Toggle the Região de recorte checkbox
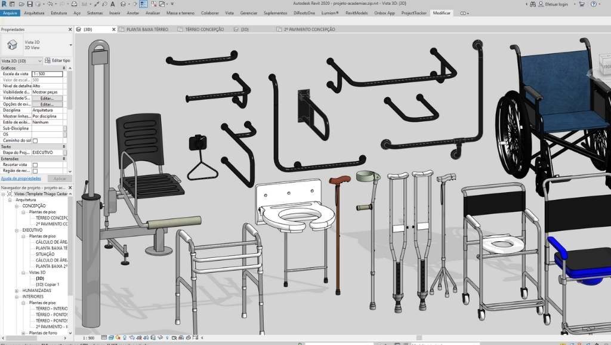The width and height of the screenshot is (611, 345). coord(35,171)
